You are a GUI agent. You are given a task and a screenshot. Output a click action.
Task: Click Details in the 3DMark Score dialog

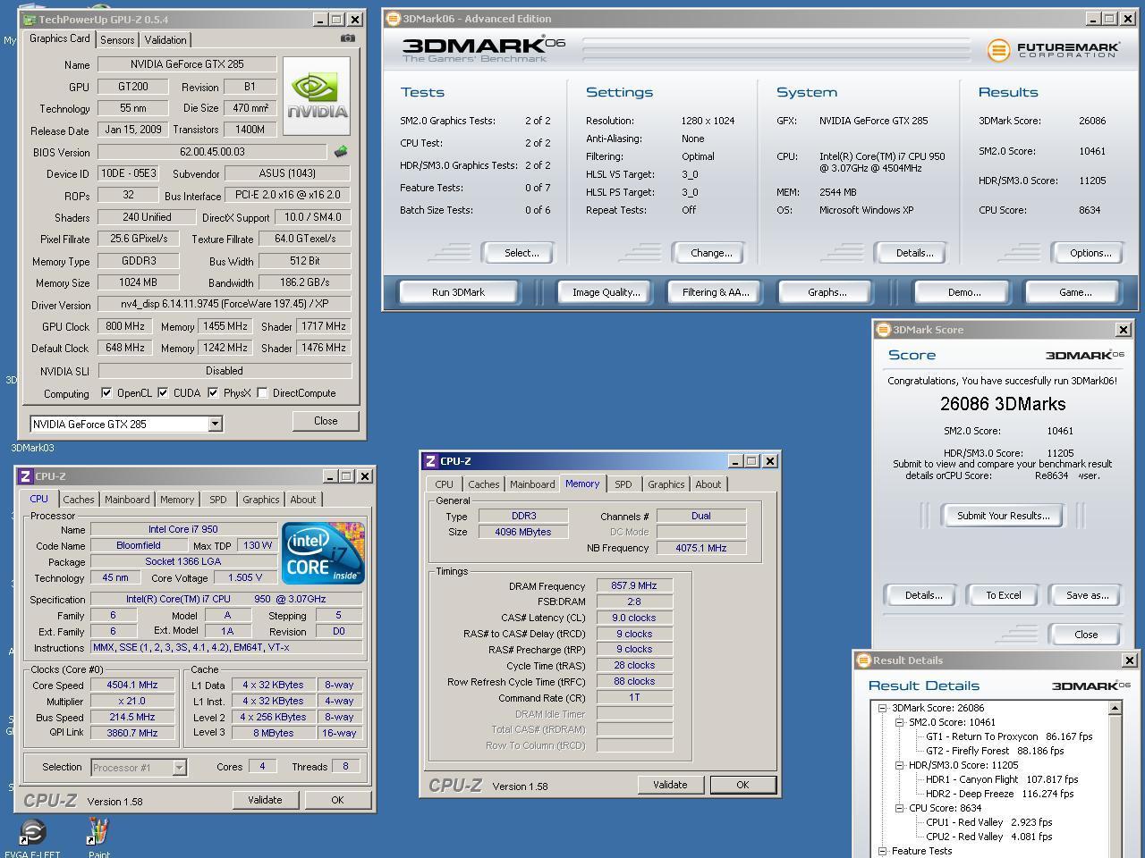click(x=923, y=595)
